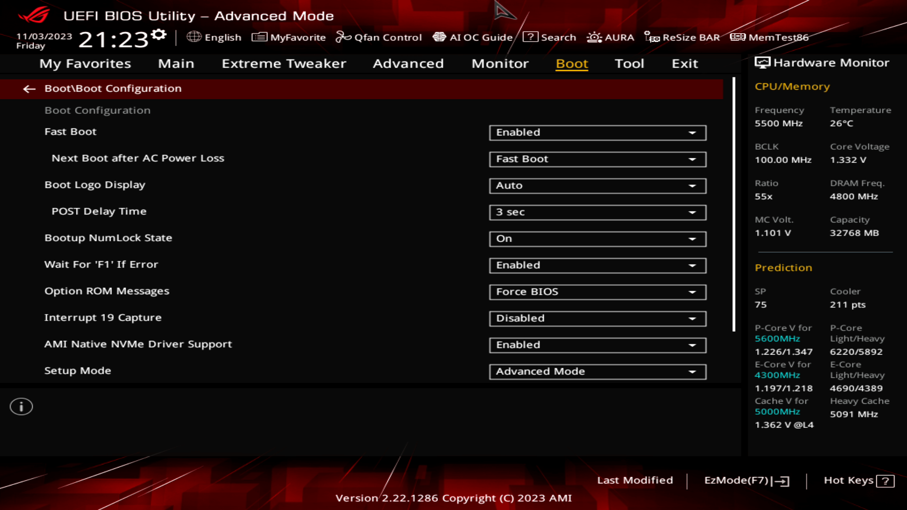The image size is (907, 510).
Task: Expand Interrupt 19 Capture dropdown
Action: 693,318
